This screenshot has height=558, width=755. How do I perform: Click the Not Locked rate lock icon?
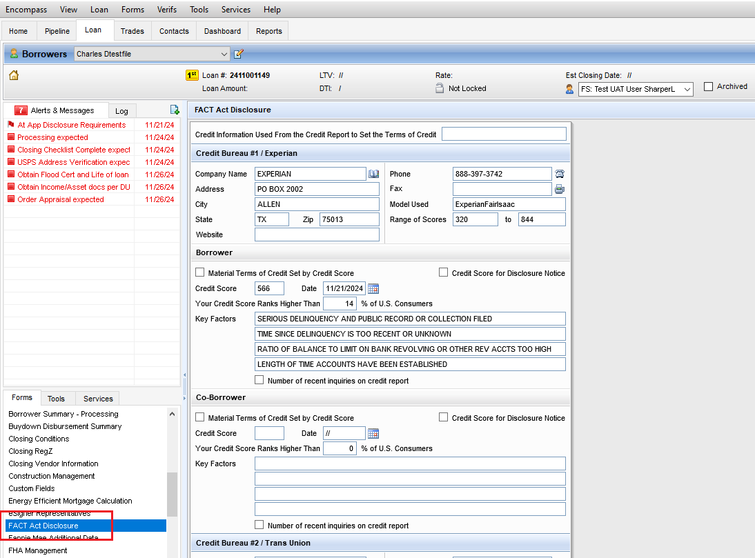pos(440,88)
